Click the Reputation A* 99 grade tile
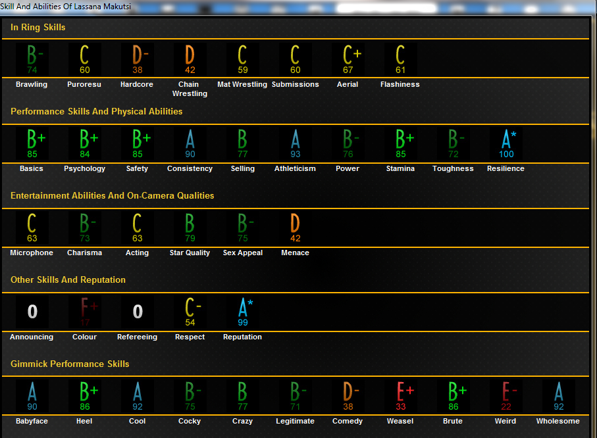 point(242,312)
